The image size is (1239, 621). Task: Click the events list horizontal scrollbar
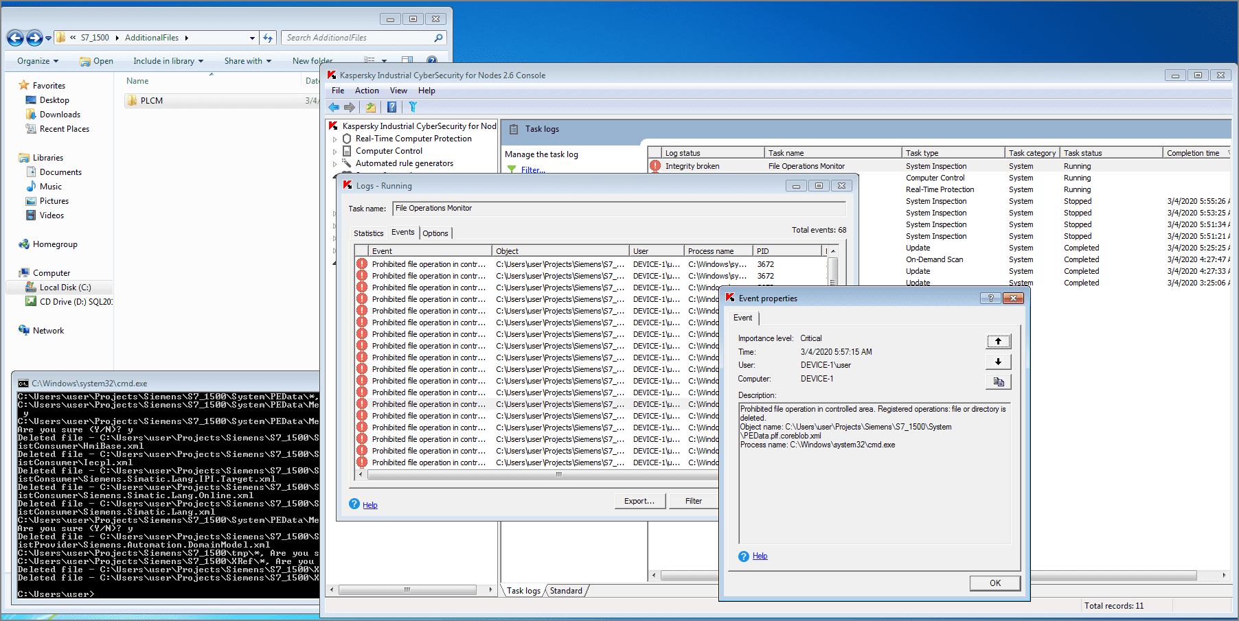point(558,474)
